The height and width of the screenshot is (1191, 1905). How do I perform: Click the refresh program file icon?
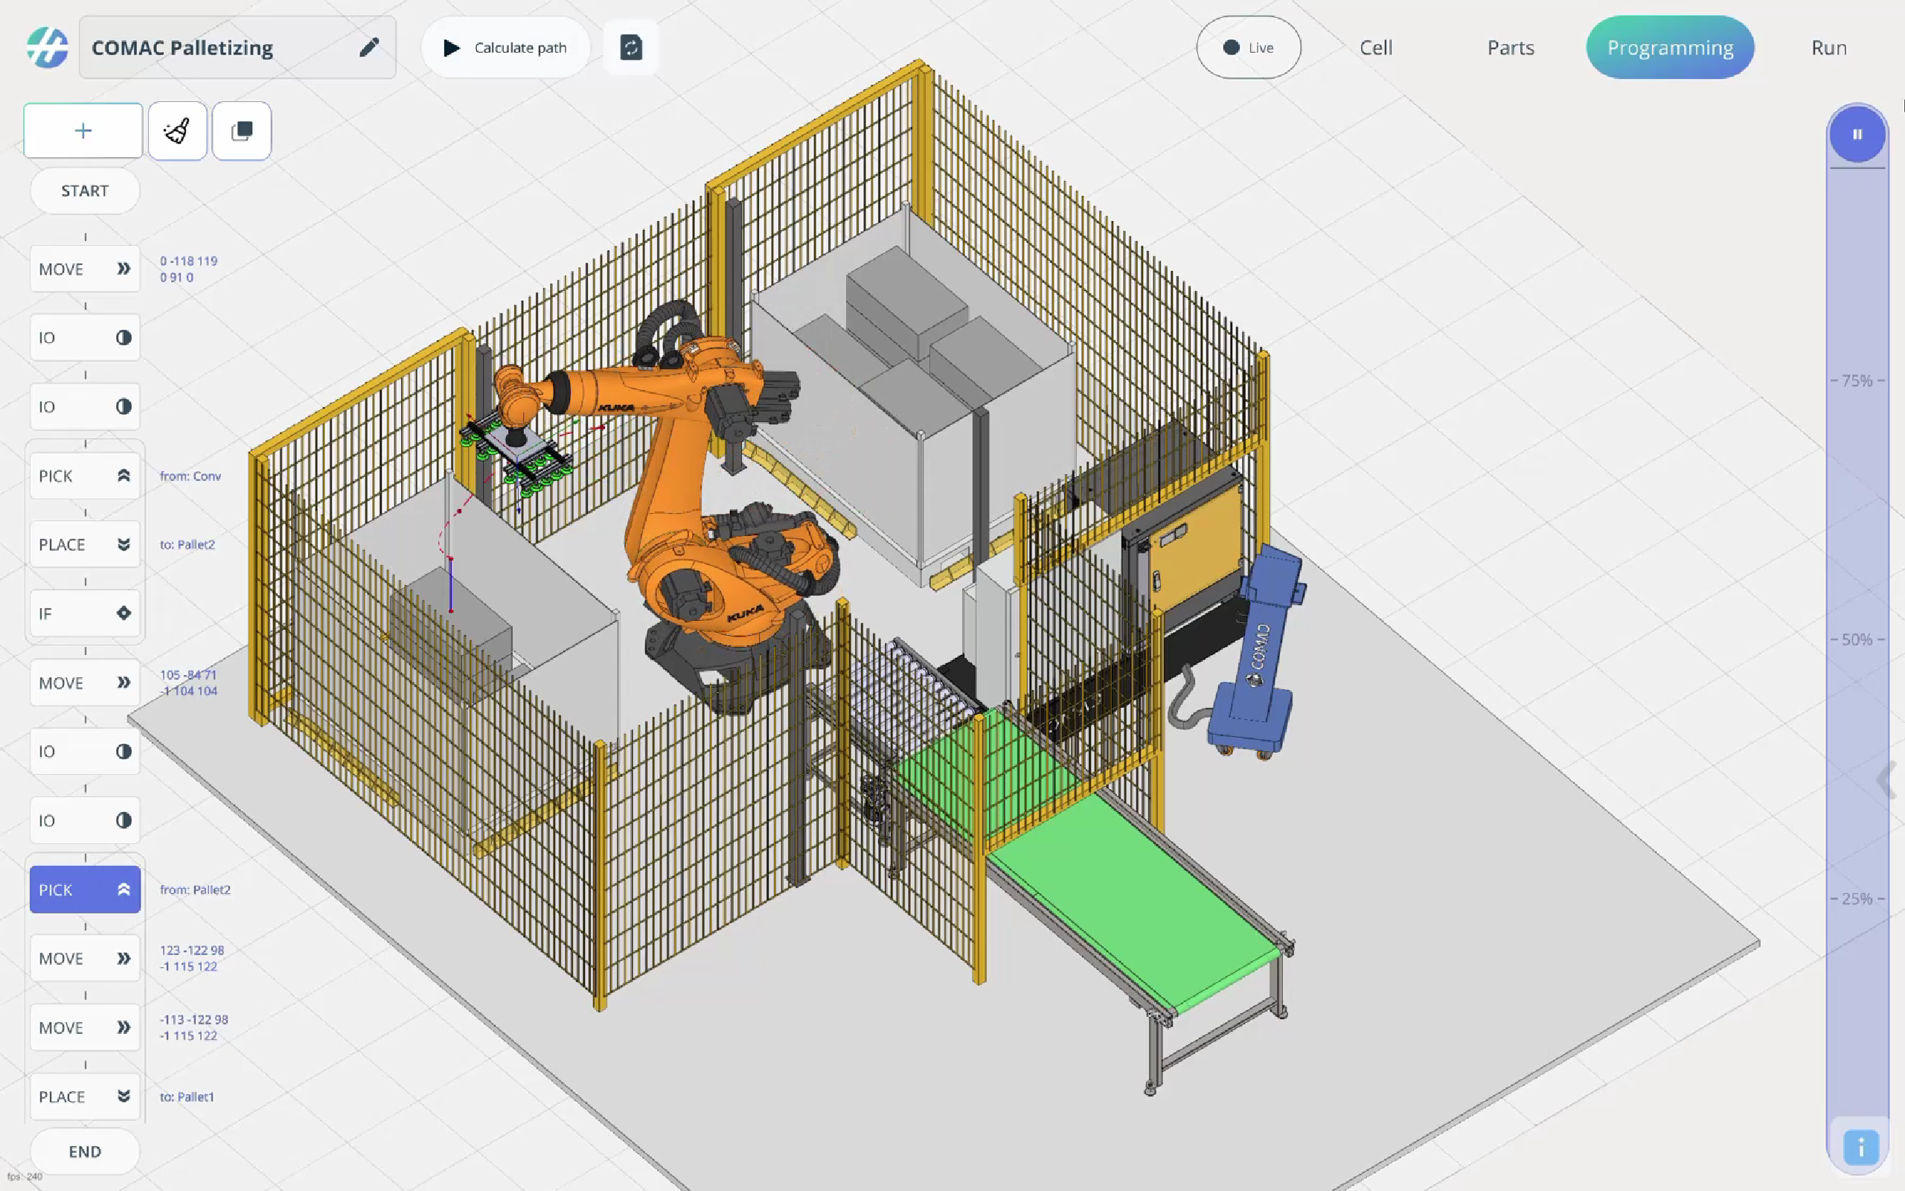630,47
